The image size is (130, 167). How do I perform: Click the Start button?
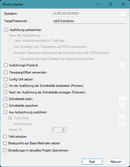click(x=92, y=162)
